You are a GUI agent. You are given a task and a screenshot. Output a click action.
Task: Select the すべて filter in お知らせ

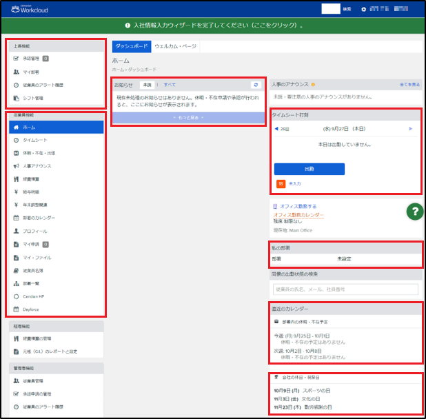pos(170,85)
